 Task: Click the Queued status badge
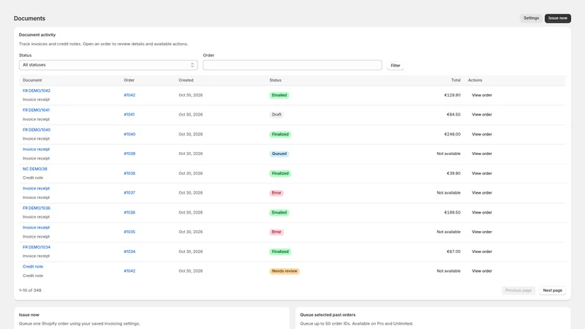point(279,154)
